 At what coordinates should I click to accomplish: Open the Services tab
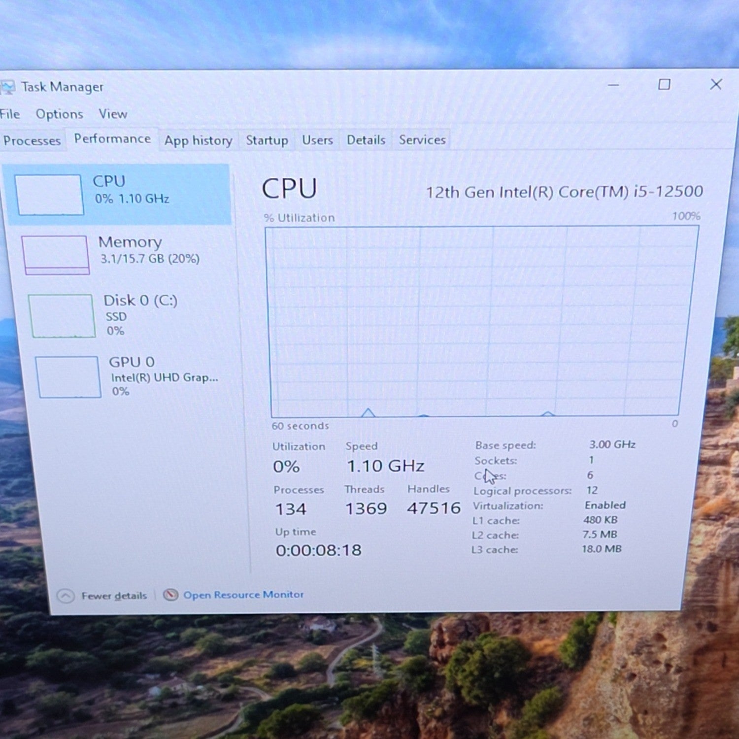[422, 140]
